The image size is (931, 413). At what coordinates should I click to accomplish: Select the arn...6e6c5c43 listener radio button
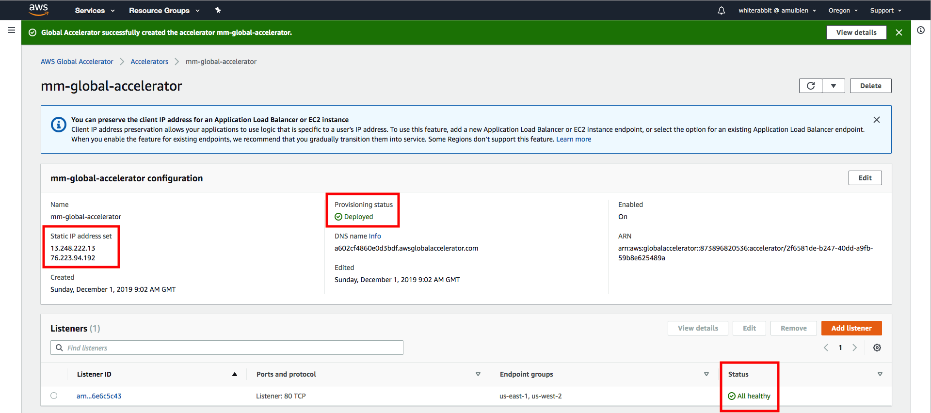[54, 396]
